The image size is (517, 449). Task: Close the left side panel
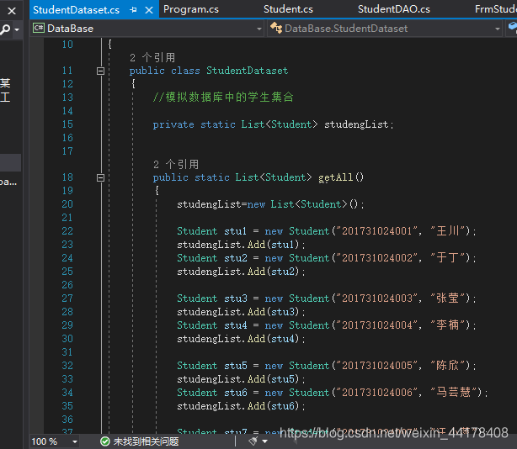(x=12, y=11)
